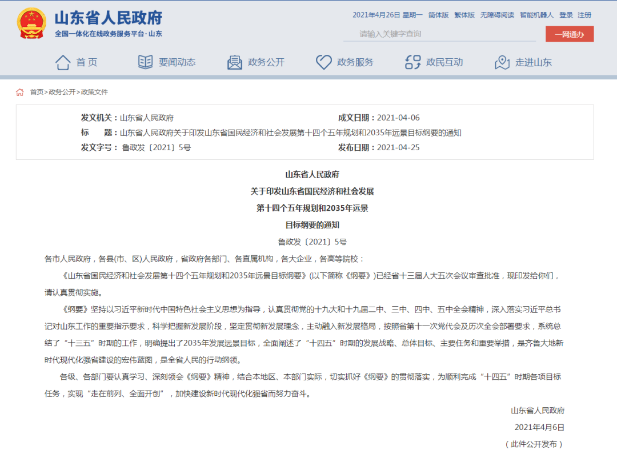
Task: Click the date 2021年4月26日 星期一
Action: [x=387, y=15]
